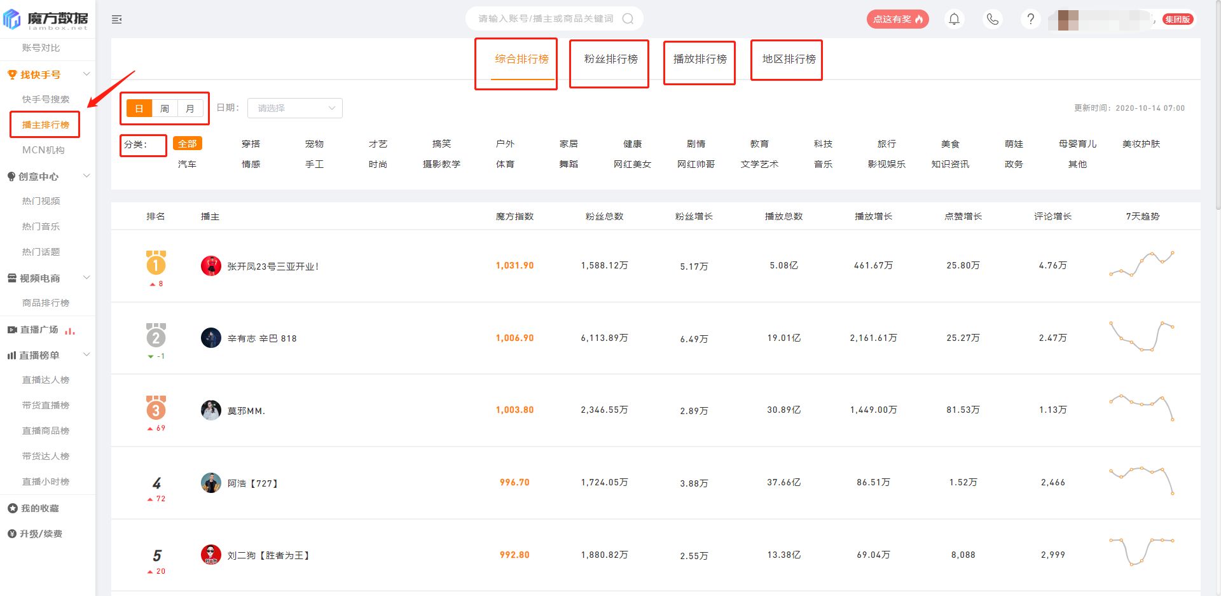The height and width of the screenshot is (596, 1221).
Task: Open 莫邪MM profile avatar
Action: tap(211, 410)
